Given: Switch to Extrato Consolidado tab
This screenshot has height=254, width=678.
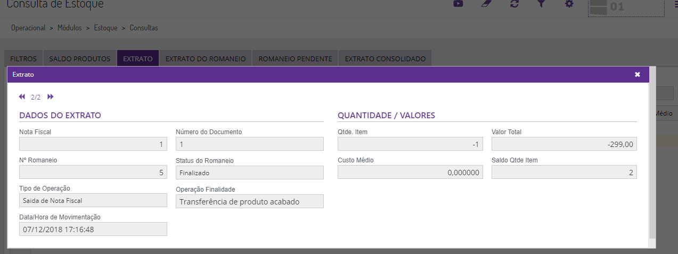Looking at the screenshot, I should pos(385,59).
